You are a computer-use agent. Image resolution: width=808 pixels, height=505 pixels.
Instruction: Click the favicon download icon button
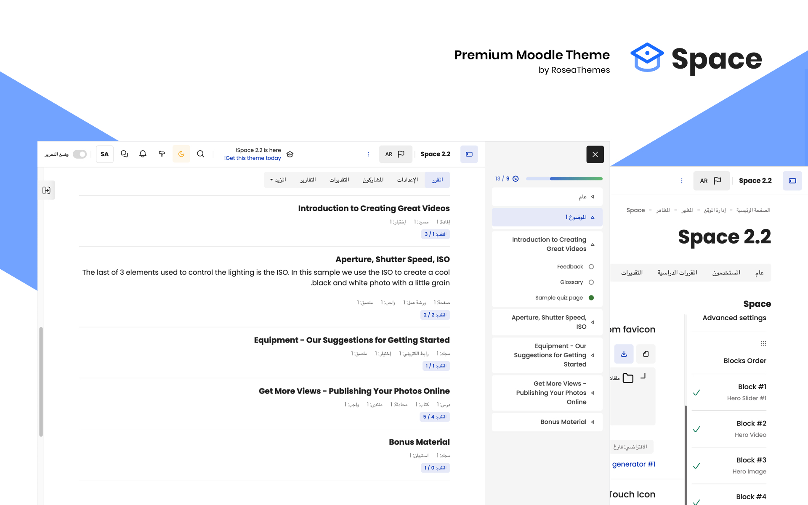[x=624, y=354]
